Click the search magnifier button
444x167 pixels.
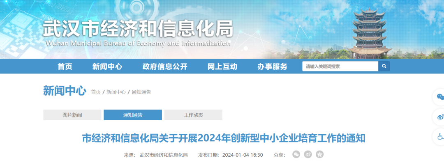pyautogui.click(x=384, y=66)
